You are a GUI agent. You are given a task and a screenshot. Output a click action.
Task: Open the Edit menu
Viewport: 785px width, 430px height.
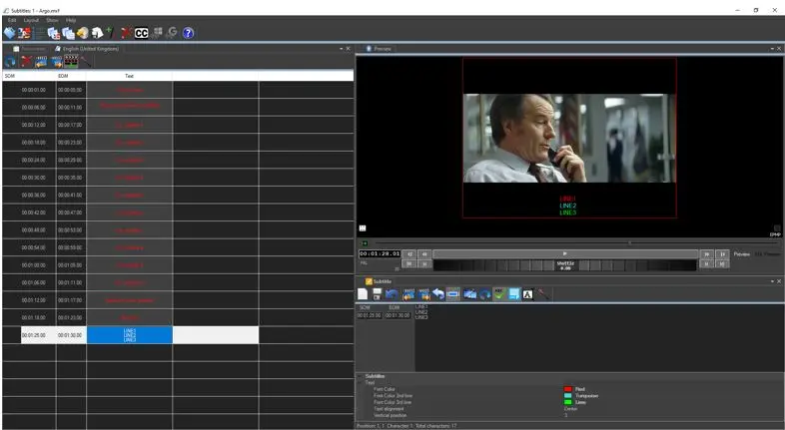pos(12,20)
